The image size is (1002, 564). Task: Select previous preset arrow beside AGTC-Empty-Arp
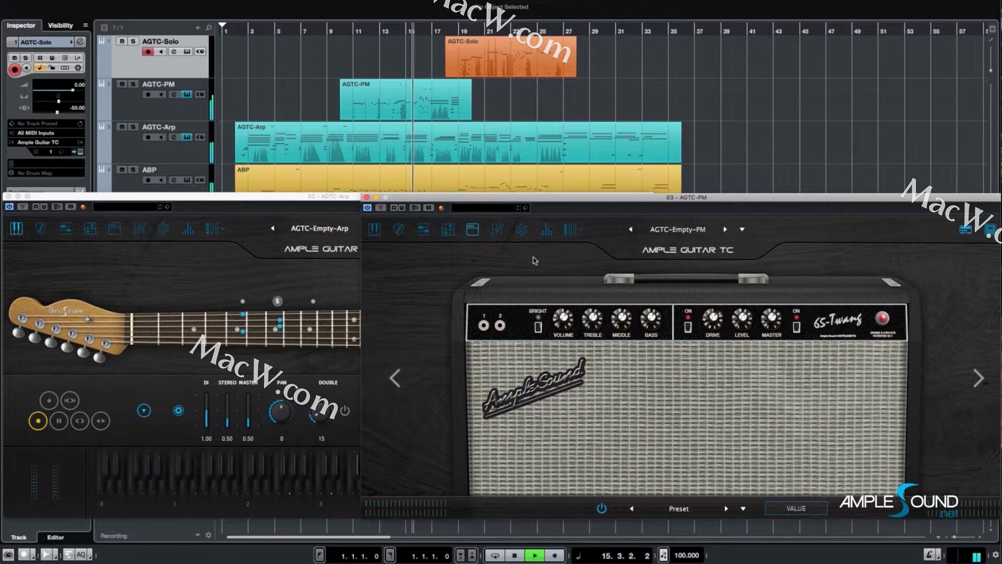pos(272,229)
